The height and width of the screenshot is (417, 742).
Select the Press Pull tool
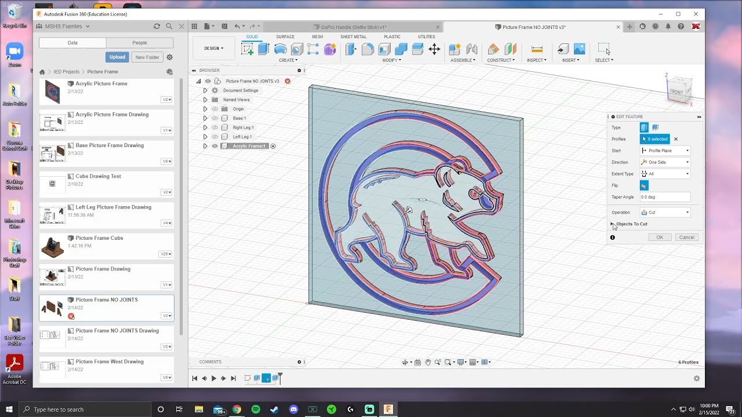pos(351,49)
